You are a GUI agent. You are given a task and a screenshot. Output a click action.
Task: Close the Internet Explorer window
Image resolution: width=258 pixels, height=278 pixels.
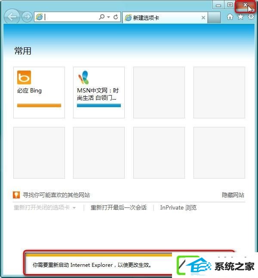pos(245,6)
